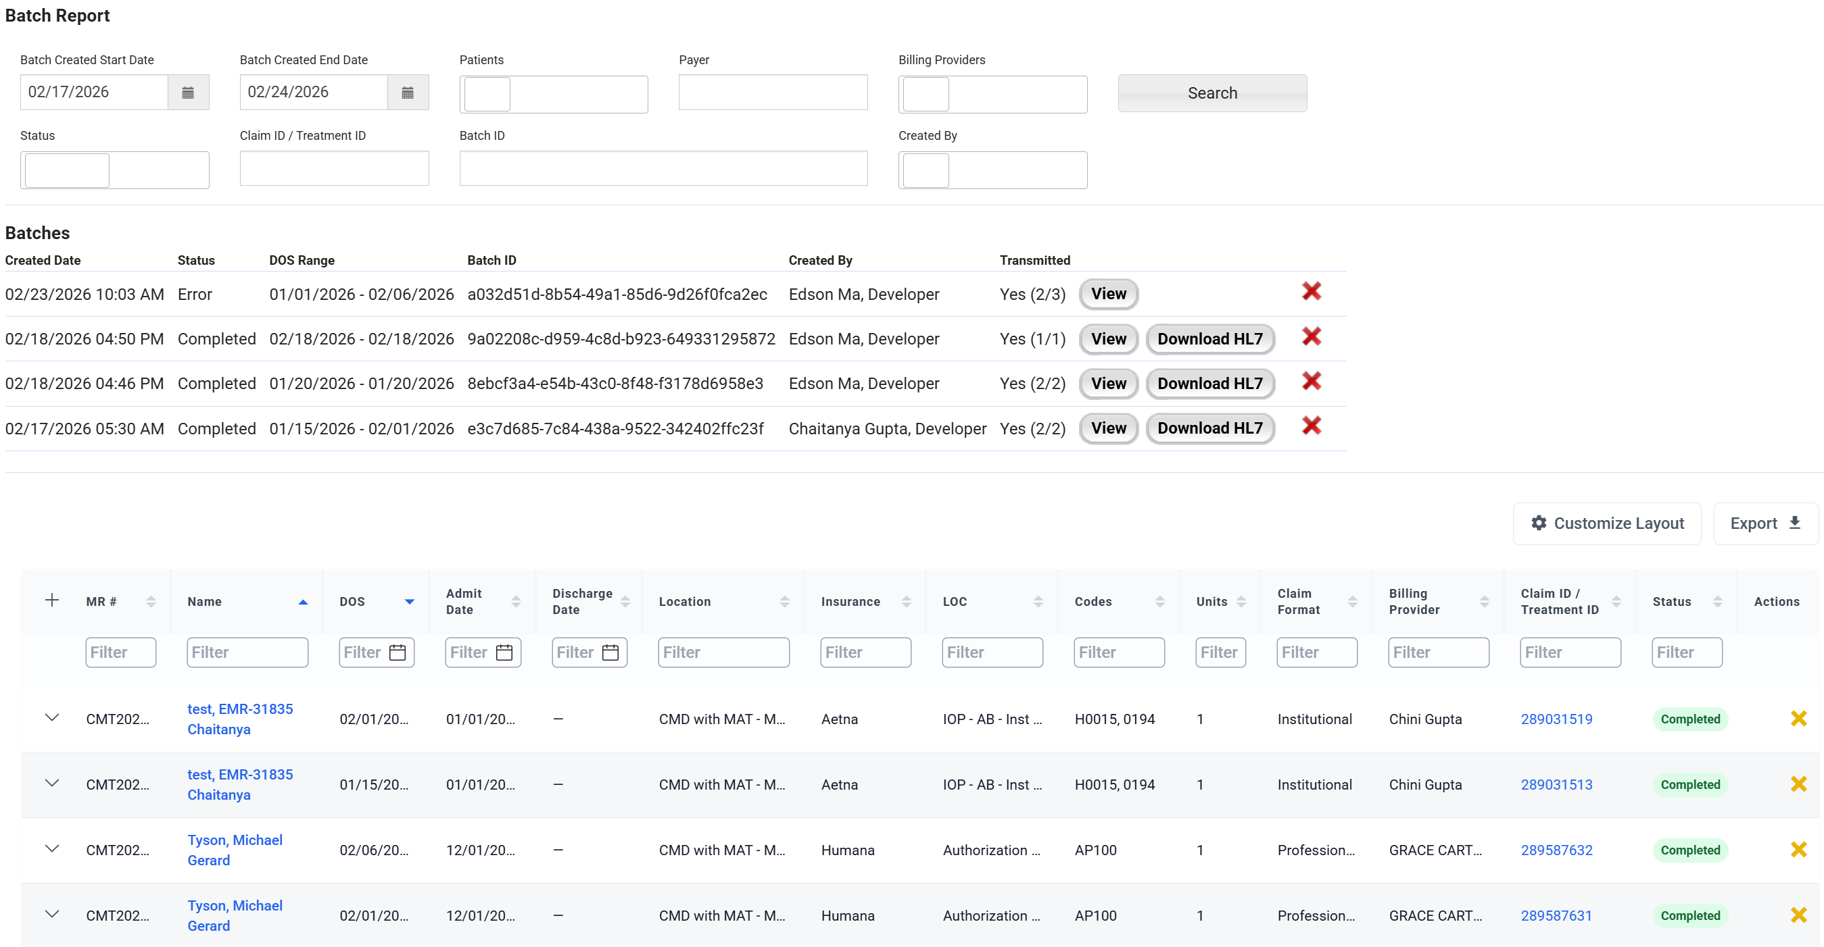Expand Tyson, Michael row dated 02/06
This screenshot has height=947, width=1824.
pos(51,848)
